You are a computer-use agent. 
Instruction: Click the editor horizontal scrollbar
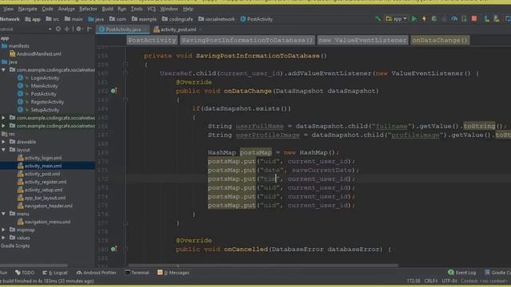click(x=263, y=265)
